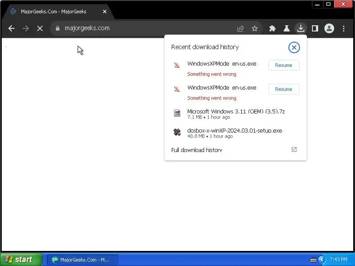Share this page via the share icon
355x266 pixels.
tap(241, 28)
